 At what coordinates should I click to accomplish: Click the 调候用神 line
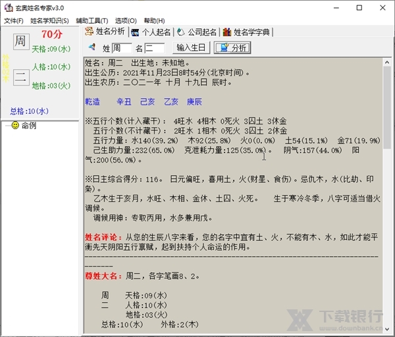coord(153,218)
